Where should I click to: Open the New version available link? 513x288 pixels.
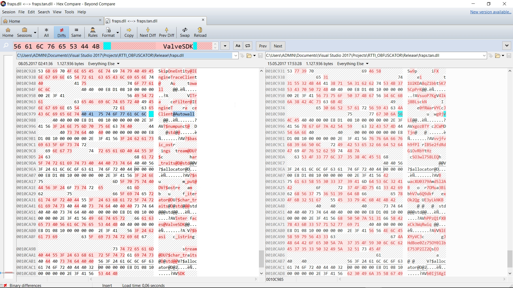coord(491,12)
